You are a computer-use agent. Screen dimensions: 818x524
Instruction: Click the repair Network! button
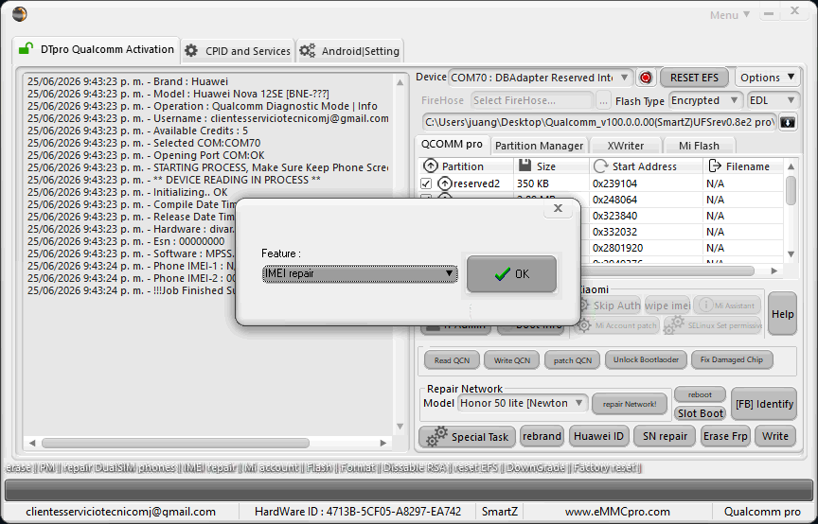coord(630,404)
